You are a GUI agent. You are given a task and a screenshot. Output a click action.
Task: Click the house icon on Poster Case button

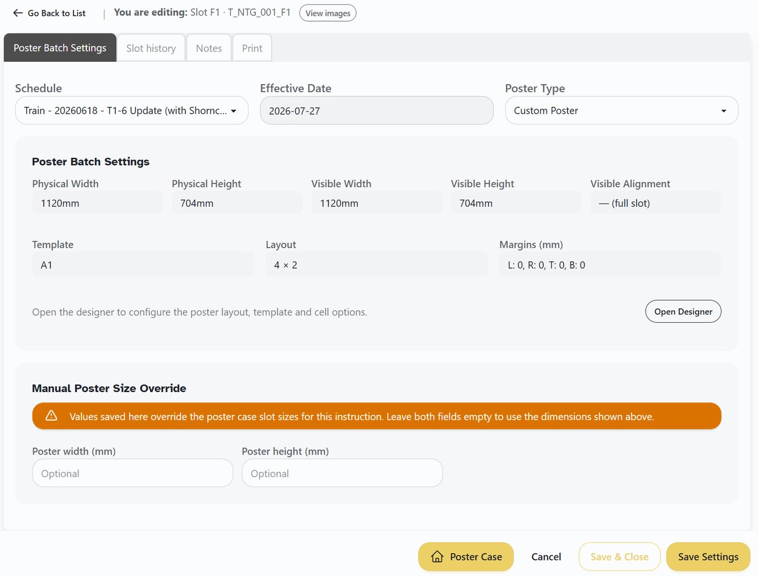tap(437, 557)
